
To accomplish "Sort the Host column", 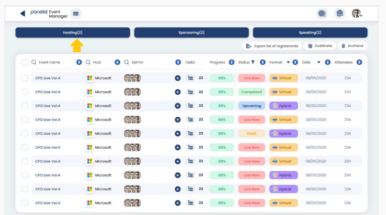I will tap(117, 62).
